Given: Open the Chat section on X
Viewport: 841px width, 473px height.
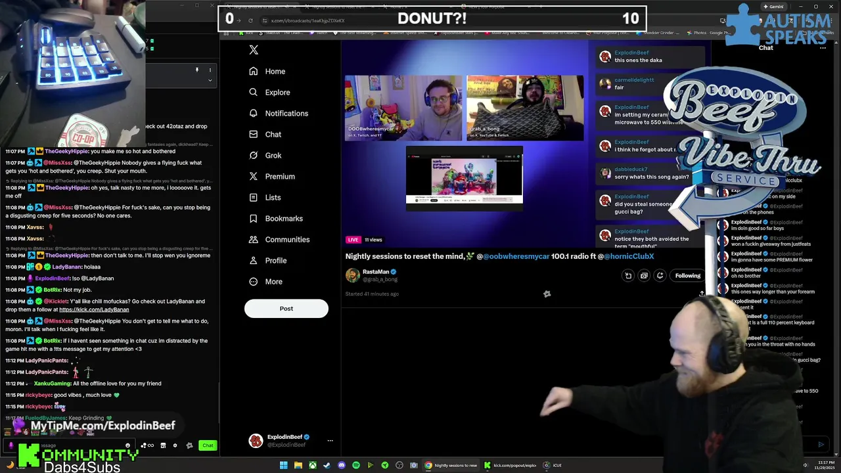Looking at the screenshot, I should pos(265,134).
